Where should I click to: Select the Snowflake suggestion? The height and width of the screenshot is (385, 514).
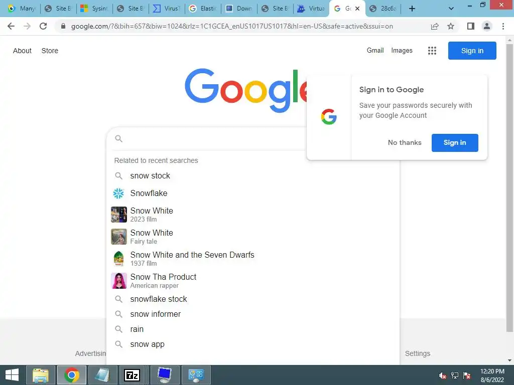(x=253, y=193)
